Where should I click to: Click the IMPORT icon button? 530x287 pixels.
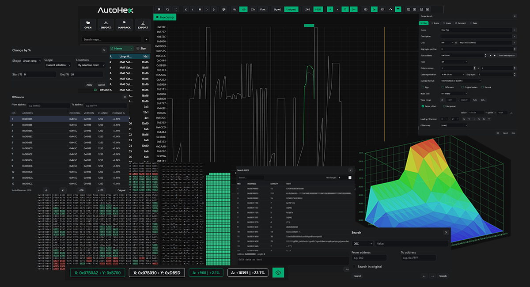click(x=106, y=25)
